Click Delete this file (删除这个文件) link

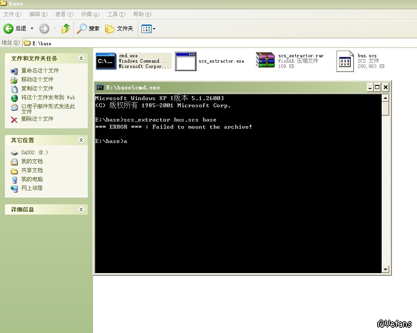(x=37, y=119)
